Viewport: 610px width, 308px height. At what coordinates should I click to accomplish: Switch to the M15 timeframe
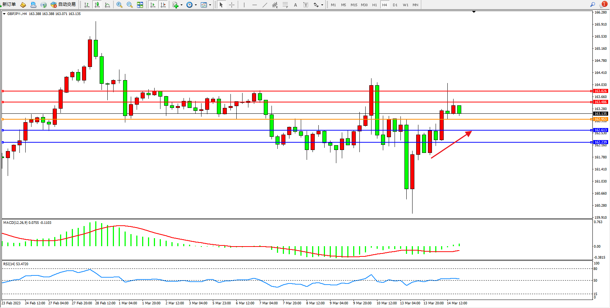[x=354, y=5]
